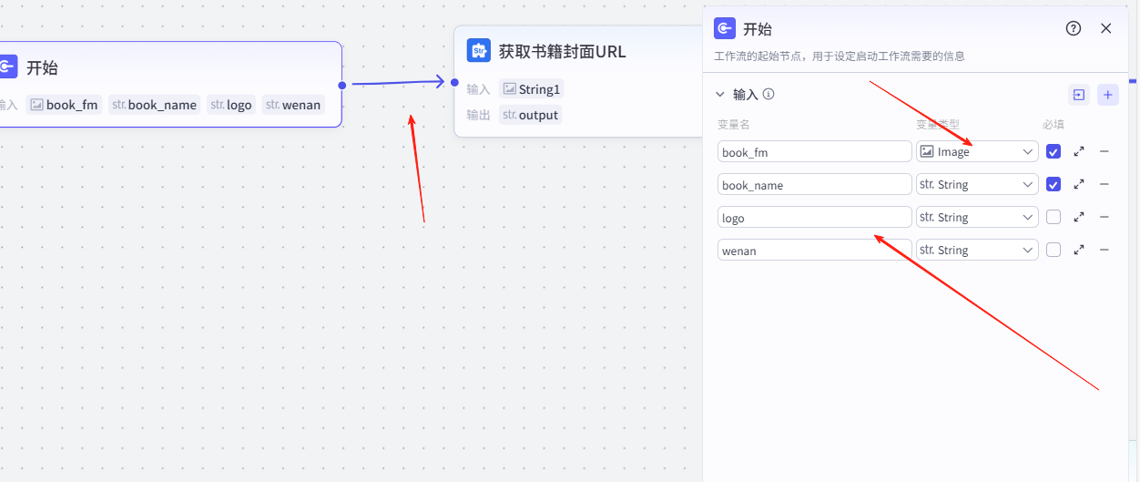Uncheck required for book_fm
The width and height of the screenshot is (1140, 482).
point(1053,152)
